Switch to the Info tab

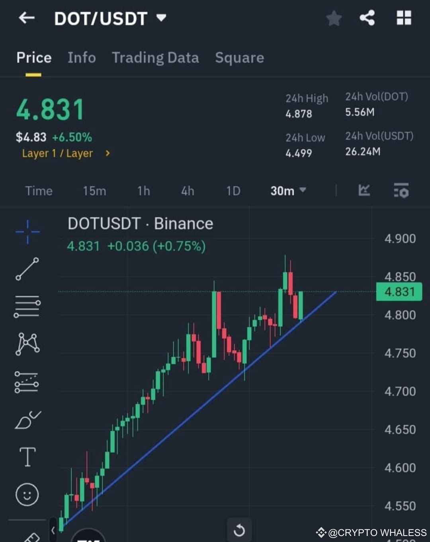click(82, 58)
